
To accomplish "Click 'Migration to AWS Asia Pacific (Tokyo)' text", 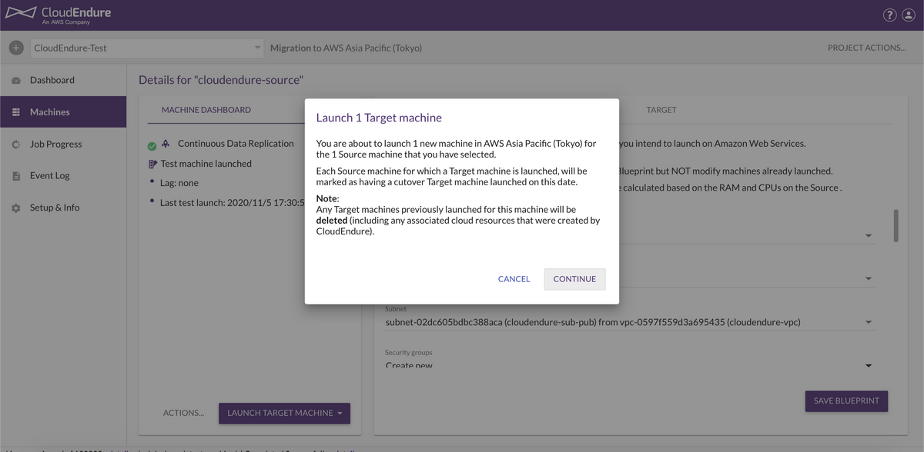I will (x=346, y=48).
